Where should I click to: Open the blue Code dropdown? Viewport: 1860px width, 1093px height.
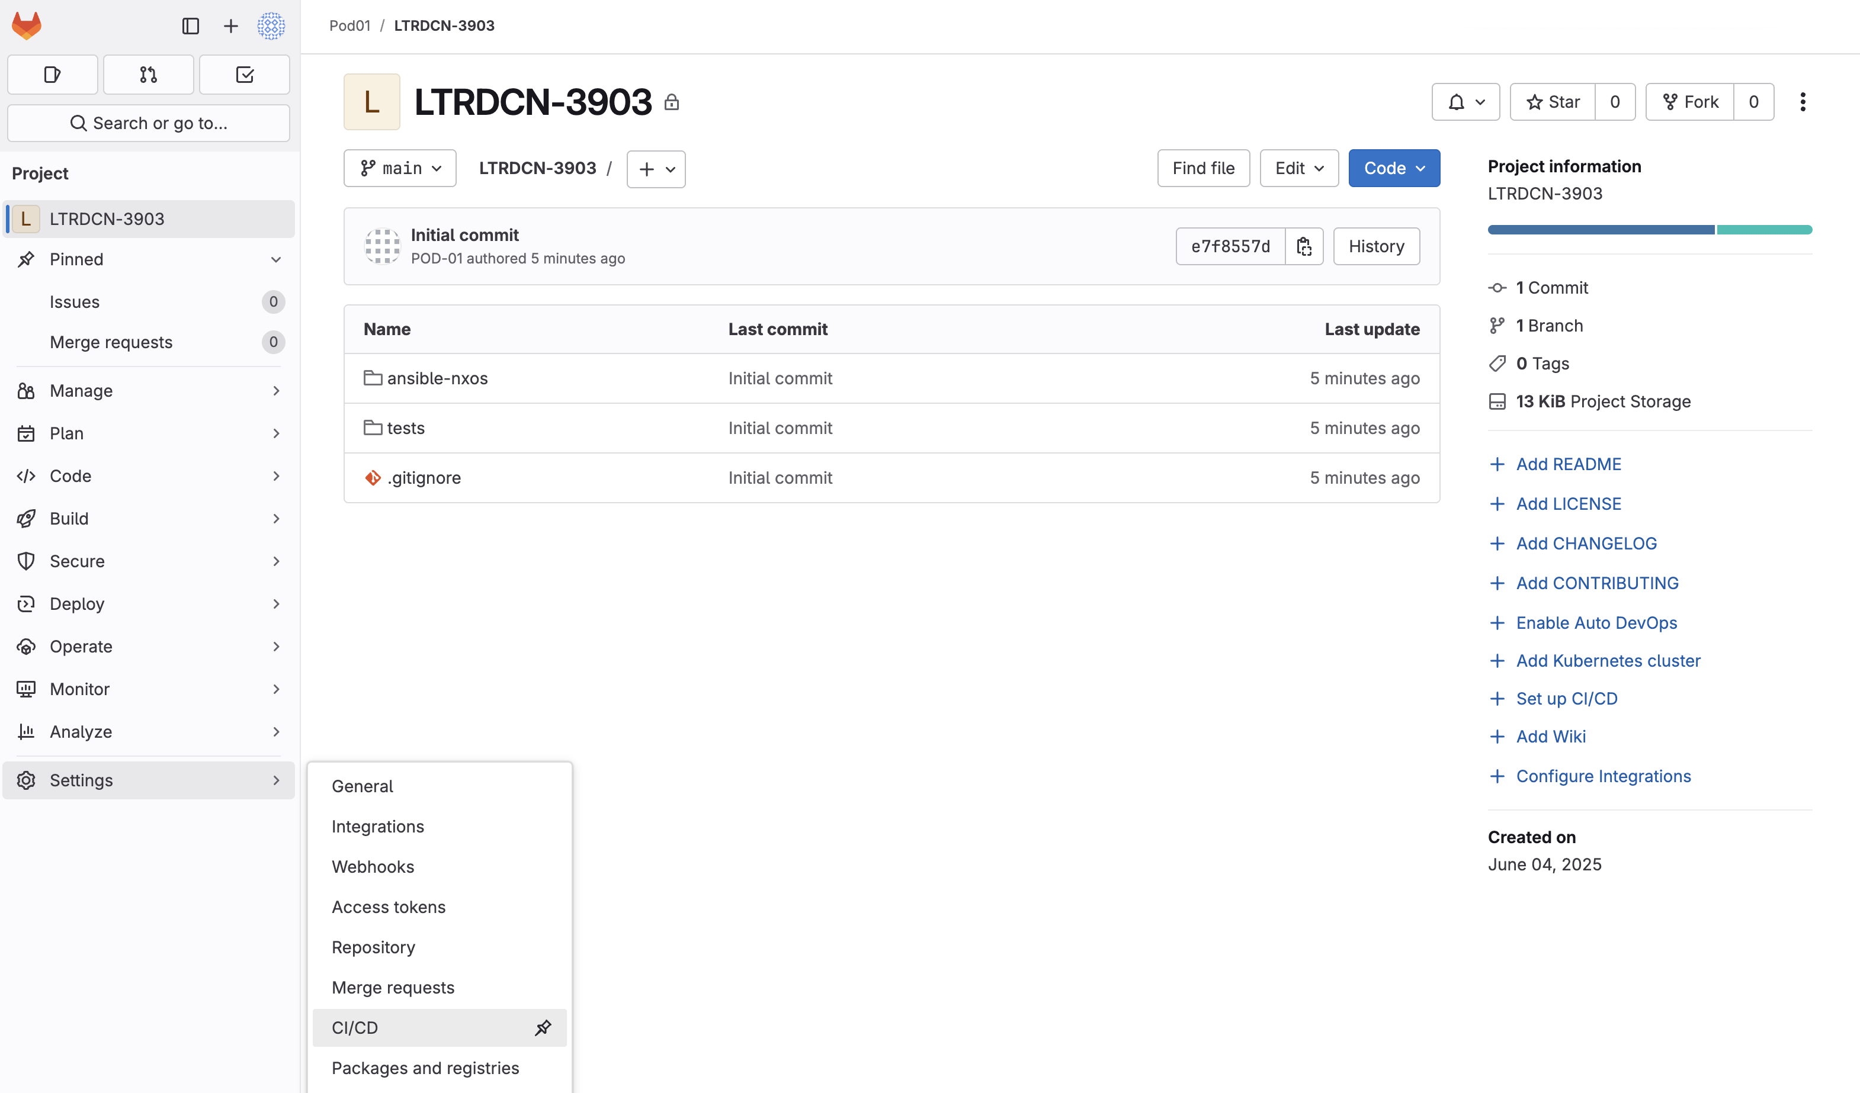coord(1394,168)
